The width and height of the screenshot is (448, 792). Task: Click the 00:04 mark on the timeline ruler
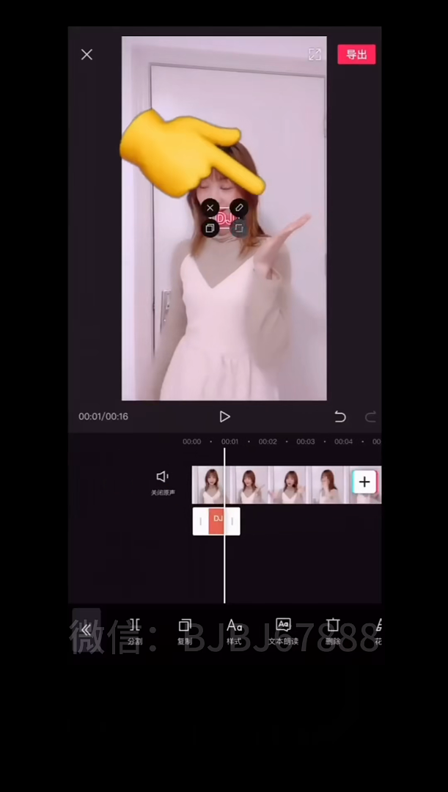point(343,441)
